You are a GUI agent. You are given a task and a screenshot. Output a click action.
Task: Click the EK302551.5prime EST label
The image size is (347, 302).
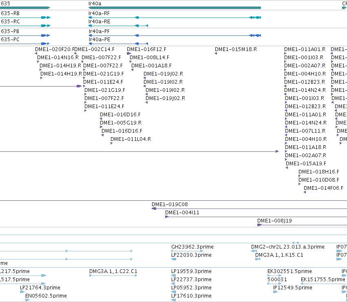(x=290, y=271)
